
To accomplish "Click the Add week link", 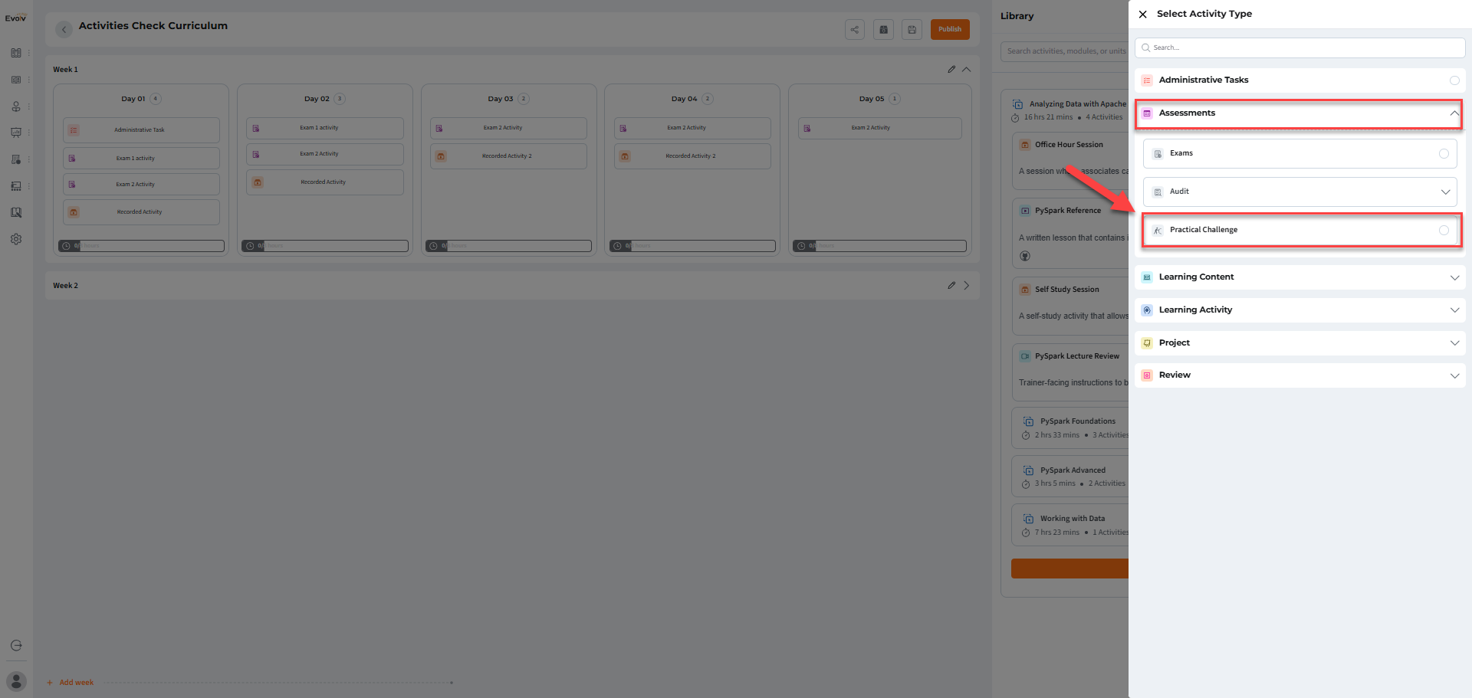I will tap(71, 683).
